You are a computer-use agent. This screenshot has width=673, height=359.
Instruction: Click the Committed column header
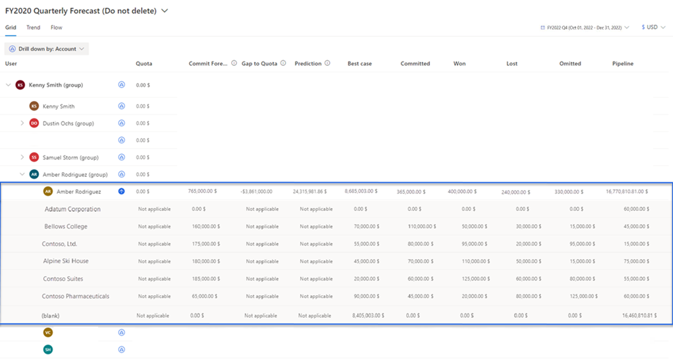(x=415, y=64)
